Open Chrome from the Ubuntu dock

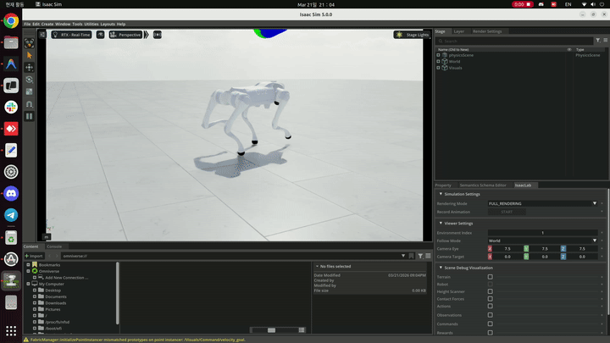click(x=11, y=21)
